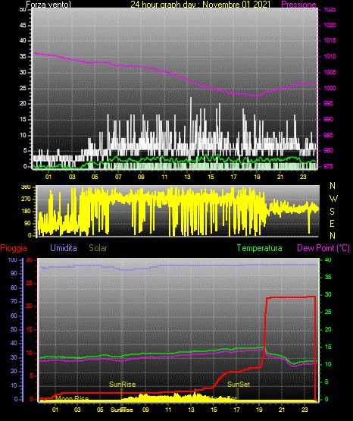The width and height of the screenshot is (353, 421).
Task: Click the '1015' pressure axis value
Action: (x=330, y=40)
